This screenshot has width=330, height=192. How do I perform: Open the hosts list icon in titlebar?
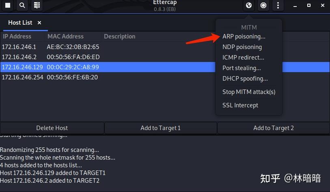[x=37, y=5]
